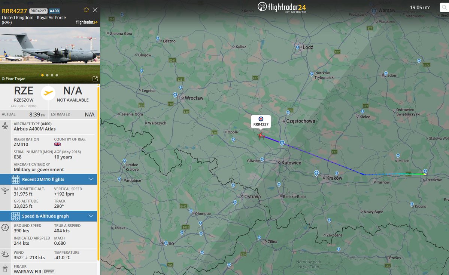Click the weather icon beside Wind
The height and width of the screenshot is (275, 449).
click(x=5, y=254)
